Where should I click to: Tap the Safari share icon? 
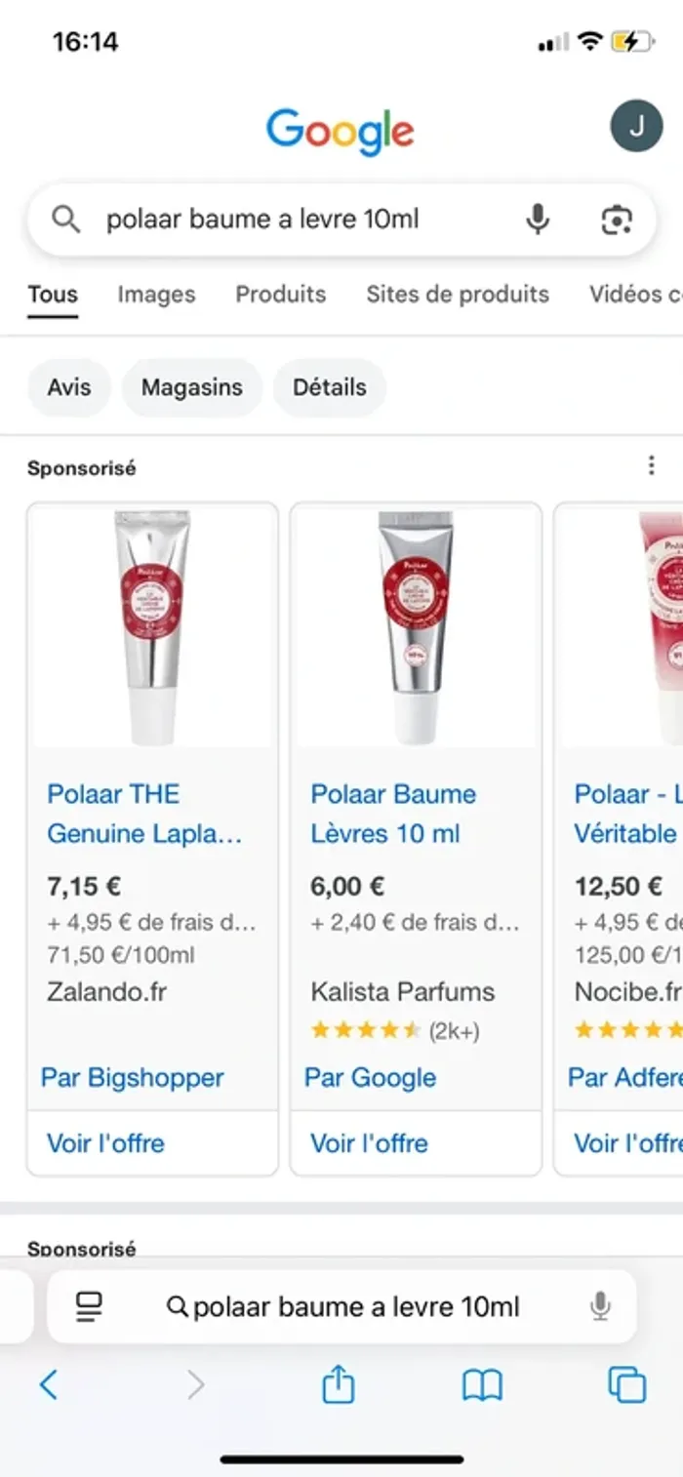point(338,1384)
